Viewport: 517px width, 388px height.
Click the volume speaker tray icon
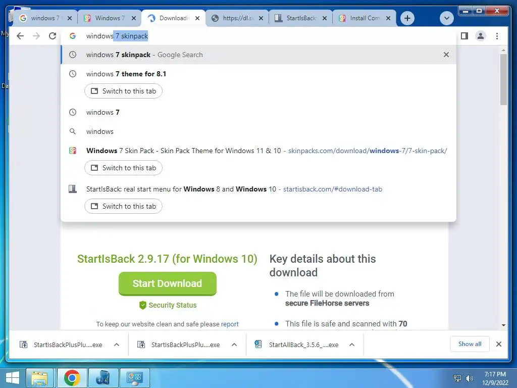pos(469,378)
